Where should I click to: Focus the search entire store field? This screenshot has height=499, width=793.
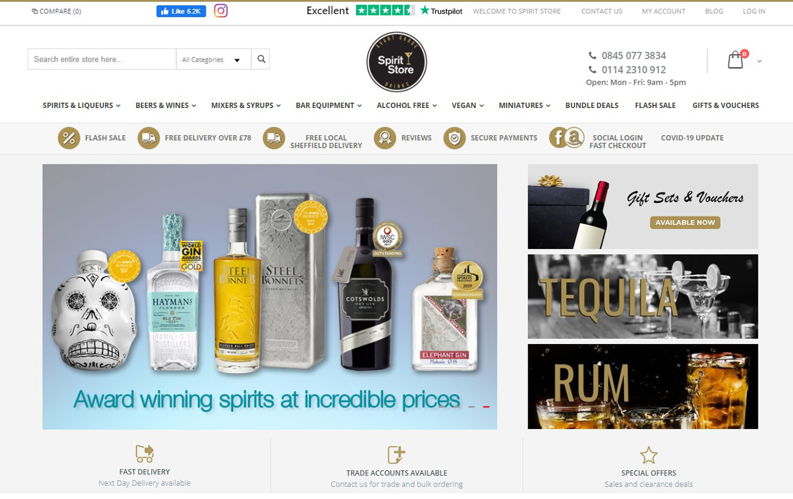102,59
